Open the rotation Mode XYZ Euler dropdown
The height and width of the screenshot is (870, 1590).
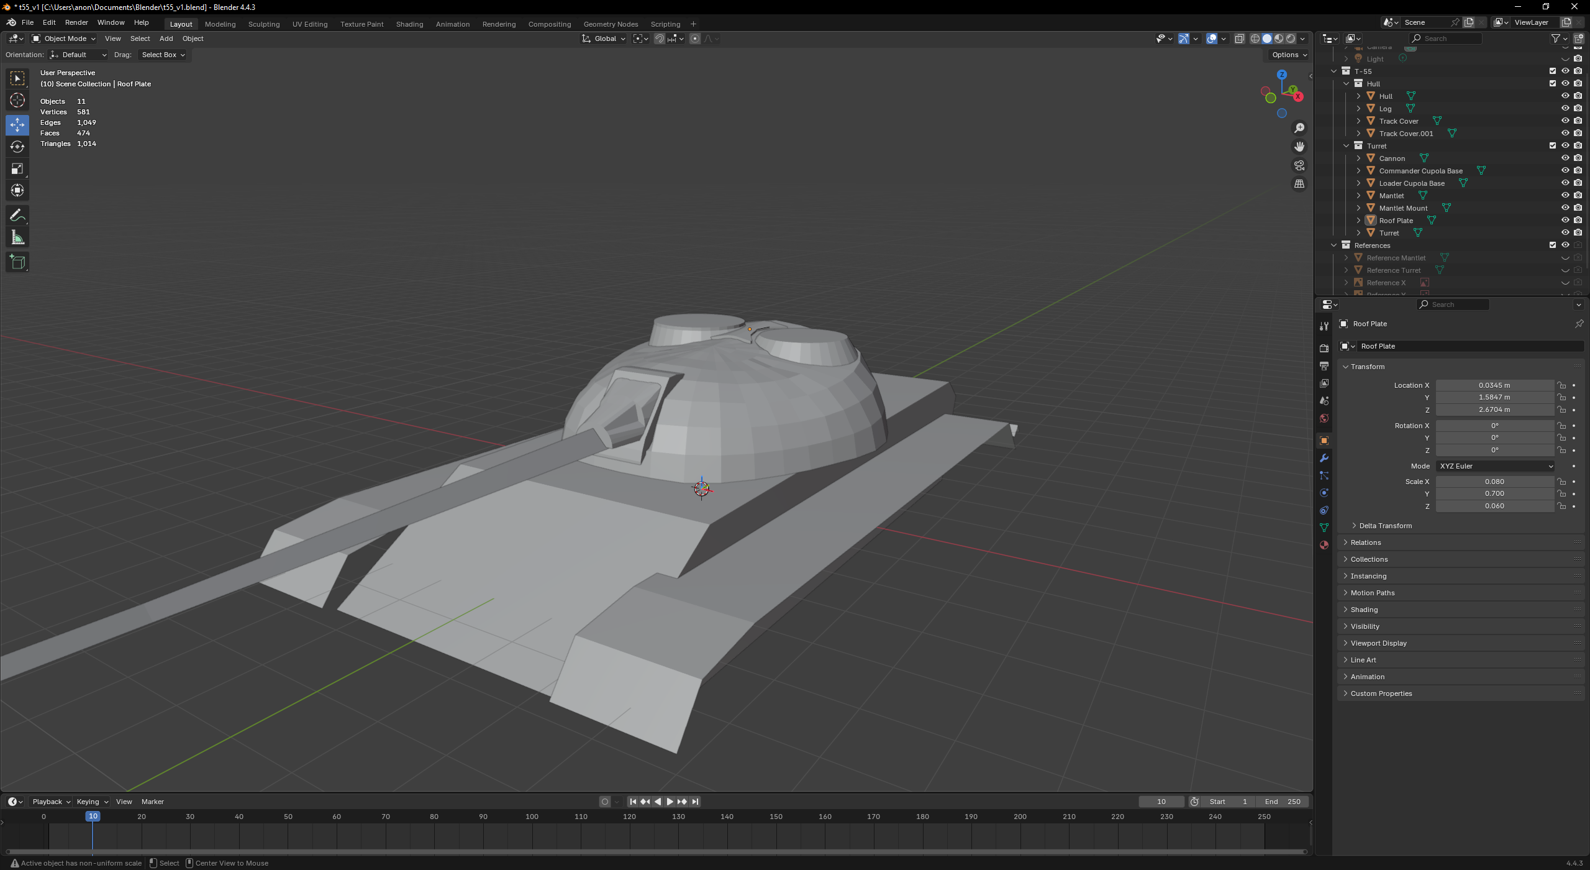click(x=1495, y=466)
